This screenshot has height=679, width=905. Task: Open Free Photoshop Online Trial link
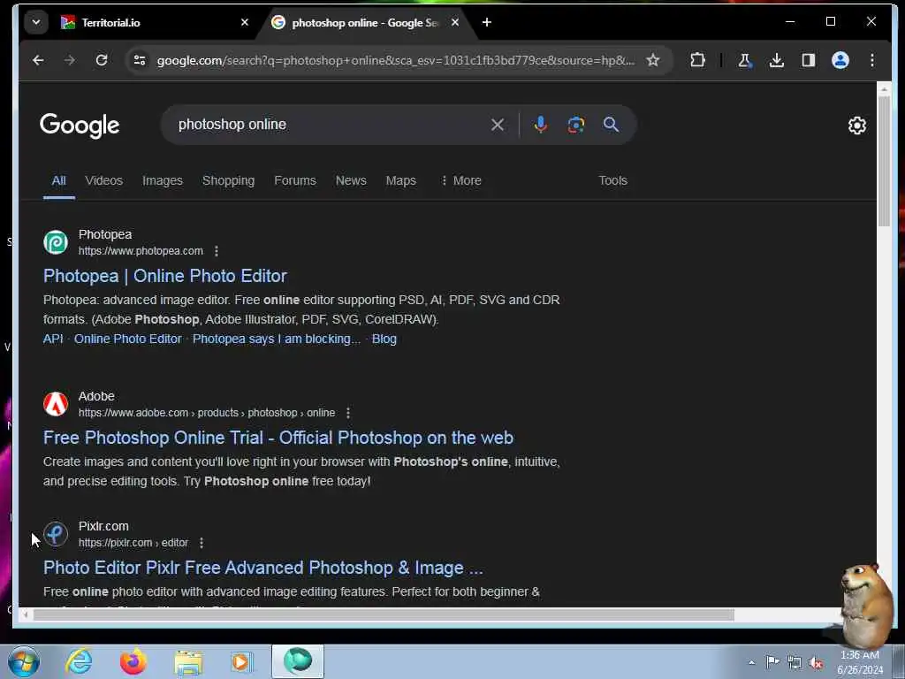pos(278,438)
